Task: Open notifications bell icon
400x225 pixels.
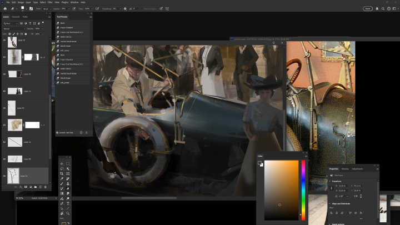Action: (377, 9)
